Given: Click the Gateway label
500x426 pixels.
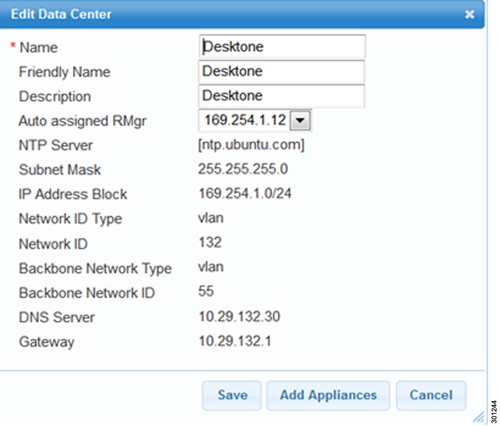Looking at the screenshot, I should [x=47, y=343].
